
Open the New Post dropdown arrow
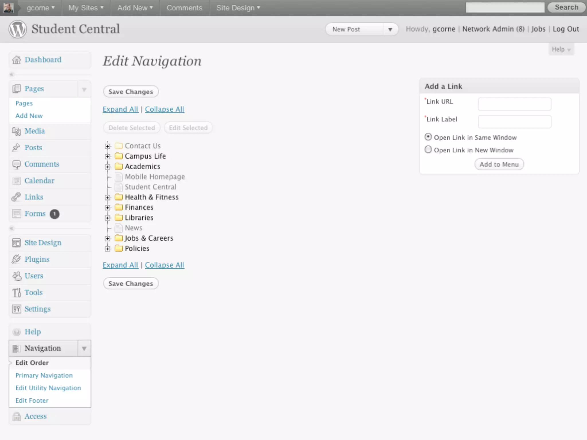[x=390, y=29]
